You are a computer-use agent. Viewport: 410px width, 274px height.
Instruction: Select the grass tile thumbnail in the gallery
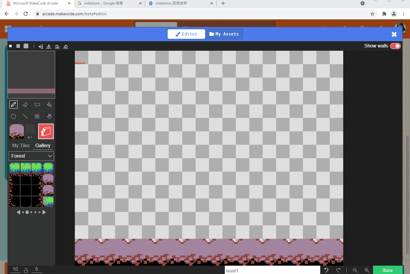pyautogui.click(x=14, y=167)
